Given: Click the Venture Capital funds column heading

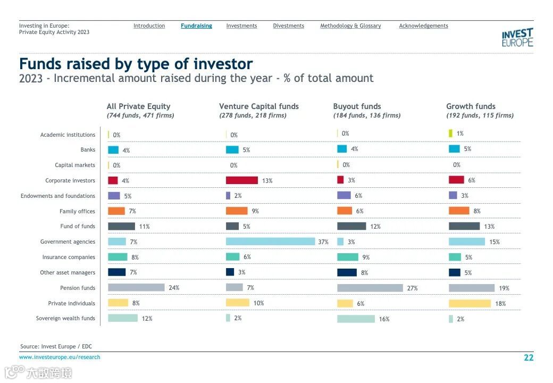Looking at the screenshot, I should [x=259, y=106].
